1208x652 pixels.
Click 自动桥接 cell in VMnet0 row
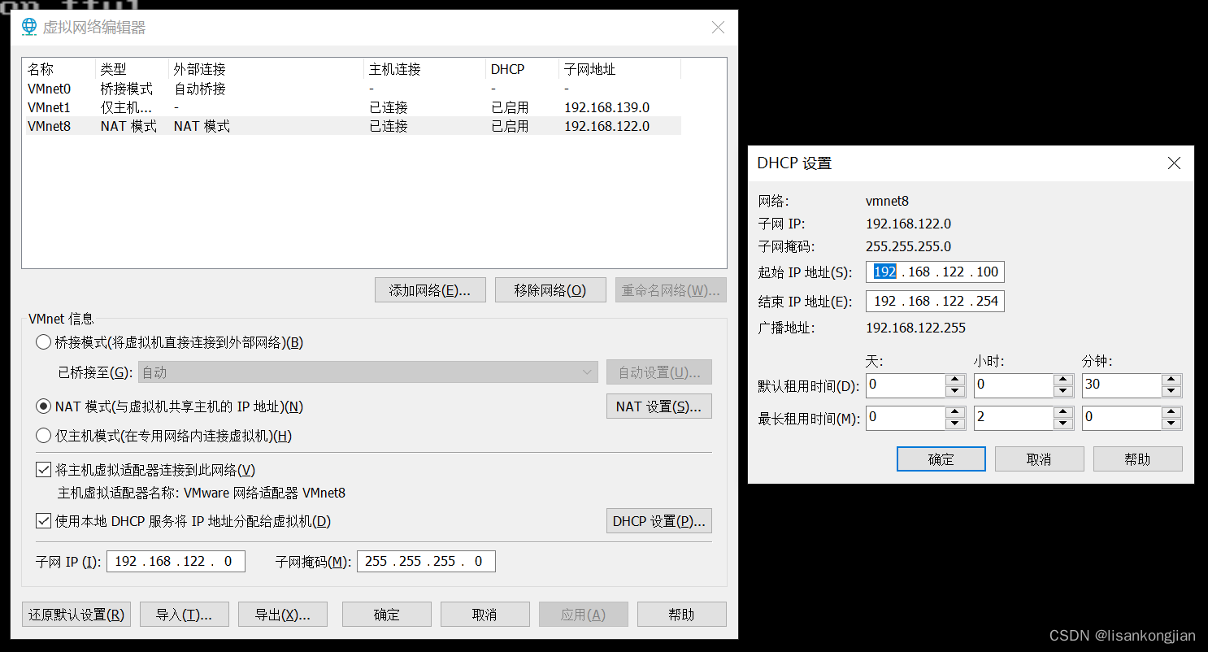200,89
